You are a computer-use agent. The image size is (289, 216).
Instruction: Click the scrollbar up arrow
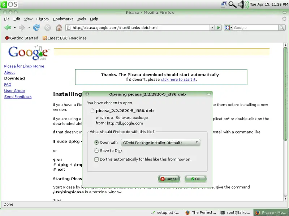tap(285, 45)
